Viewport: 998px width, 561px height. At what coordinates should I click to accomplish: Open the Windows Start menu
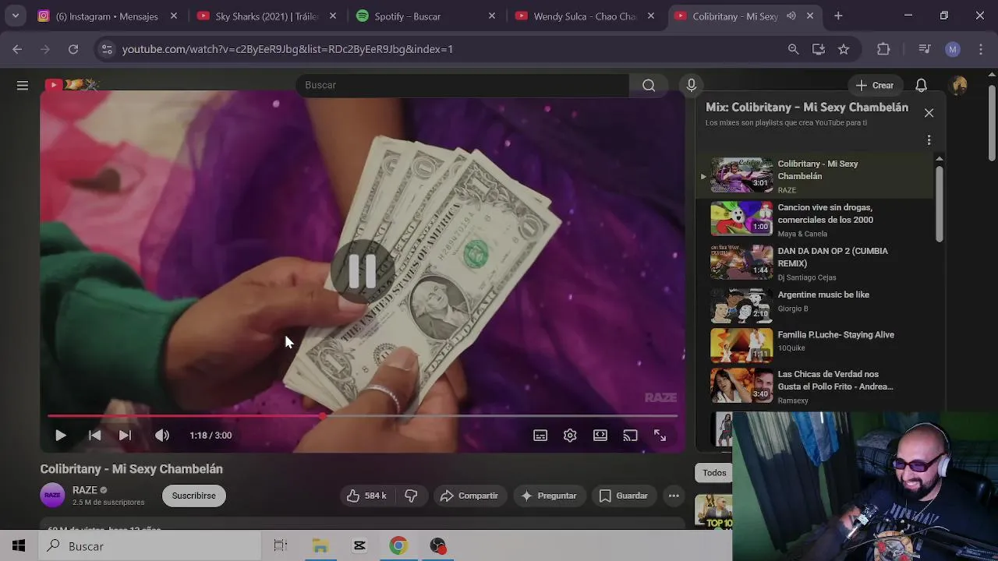click(19, 546)
